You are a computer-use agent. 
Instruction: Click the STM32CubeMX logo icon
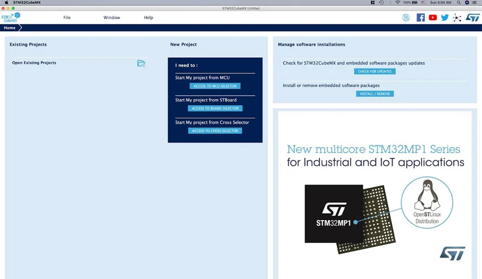pyautogui.click(x=11, y=17)
